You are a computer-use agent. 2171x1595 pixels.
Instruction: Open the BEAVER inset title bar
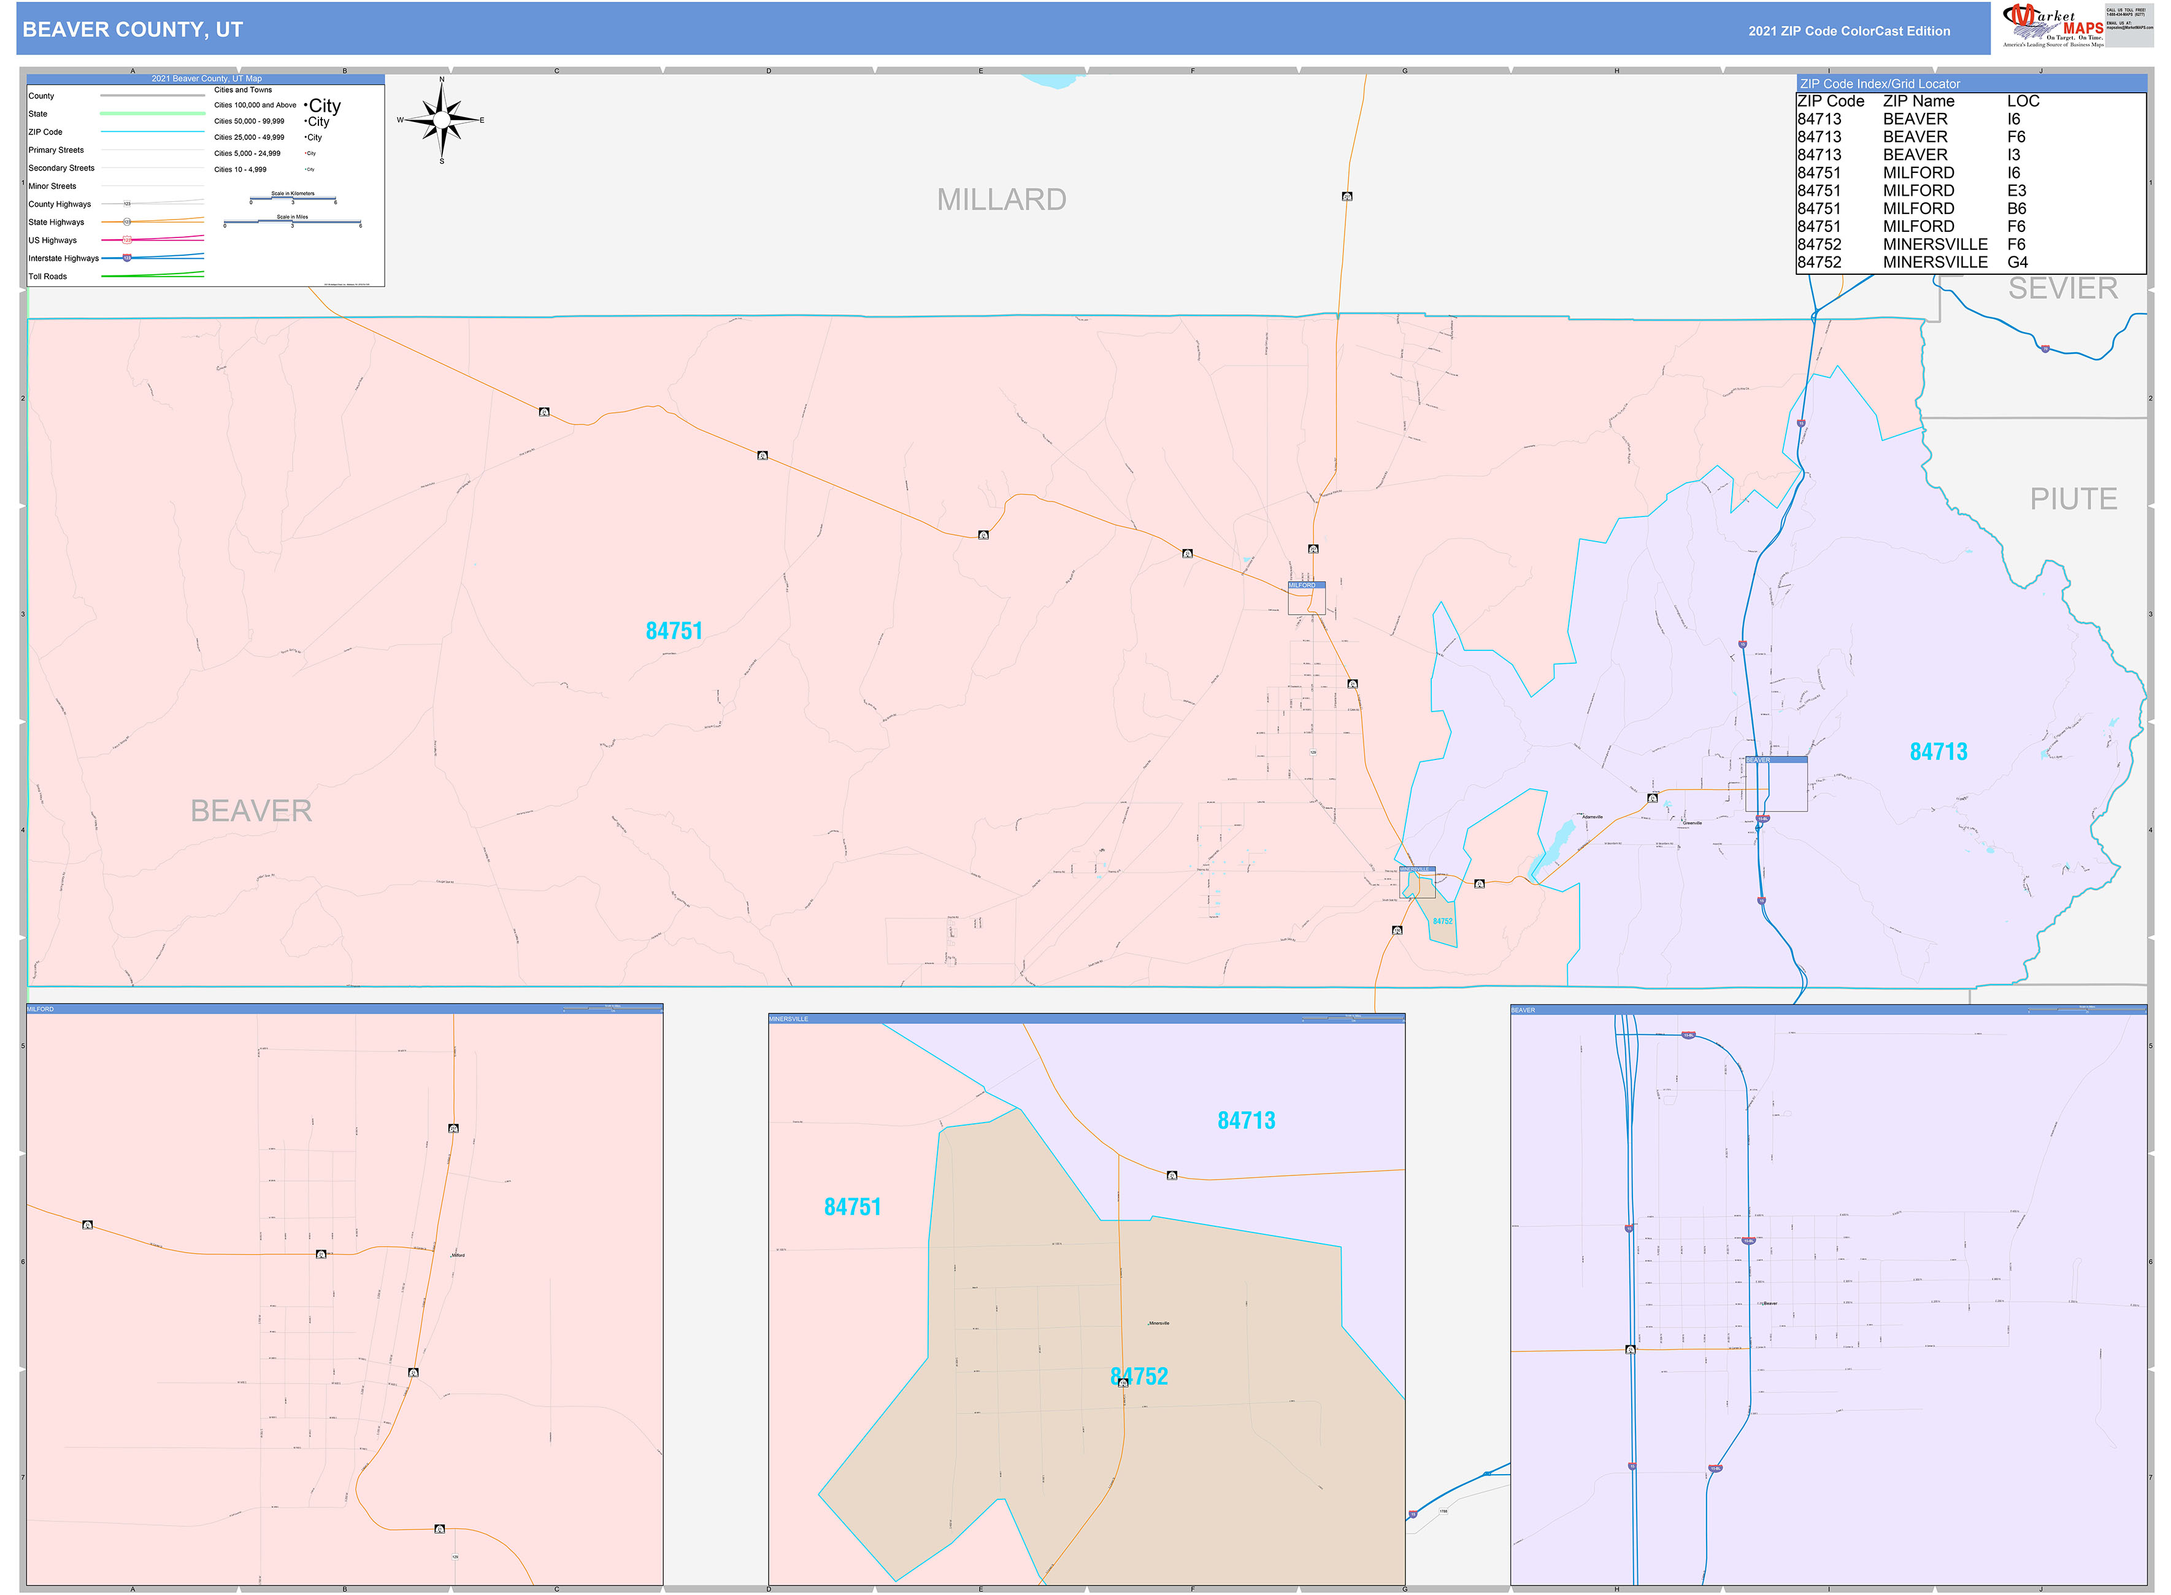(1828, 1010)
